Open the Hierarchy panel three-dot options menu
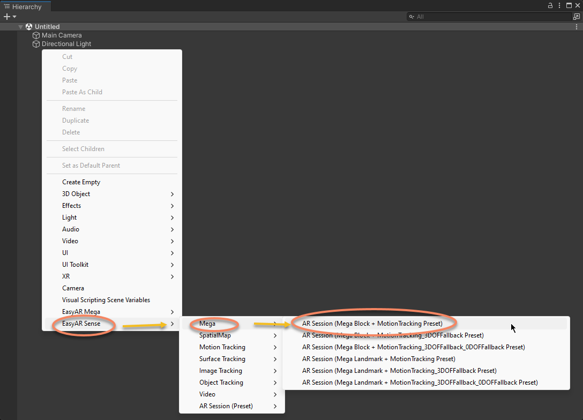The image size is (583, 420). pyautogui.click(x=559, y=5)
